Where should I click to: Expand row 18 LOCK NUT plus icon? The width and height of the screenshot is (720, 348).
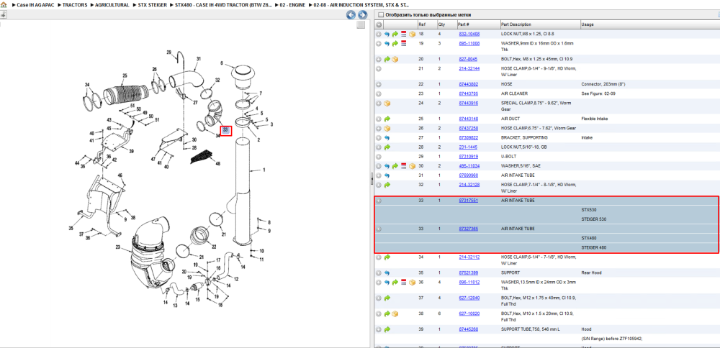[379, 35]
